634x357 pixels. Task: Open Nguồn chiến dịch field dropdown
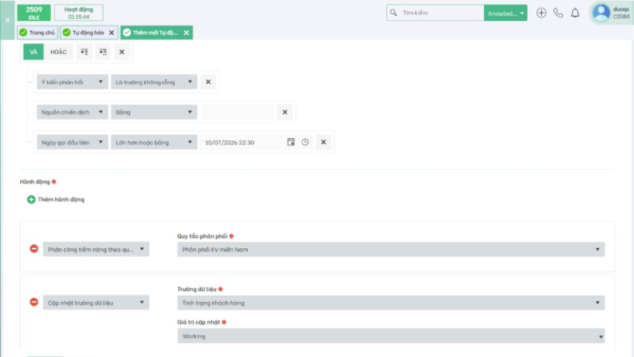pyautogui.click(x=72, y=112)
